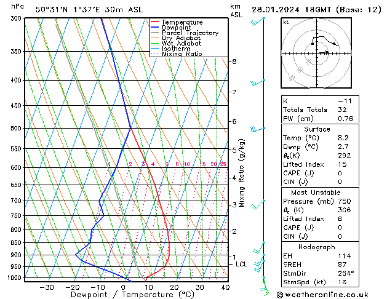The width and height of the screenshot is (387, 299).
Task: Click the wind barb at 850 hPa
Action: 258,248
